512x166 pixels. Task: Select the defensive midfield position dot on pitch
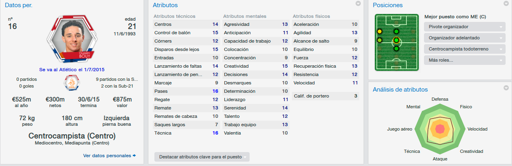396,49
